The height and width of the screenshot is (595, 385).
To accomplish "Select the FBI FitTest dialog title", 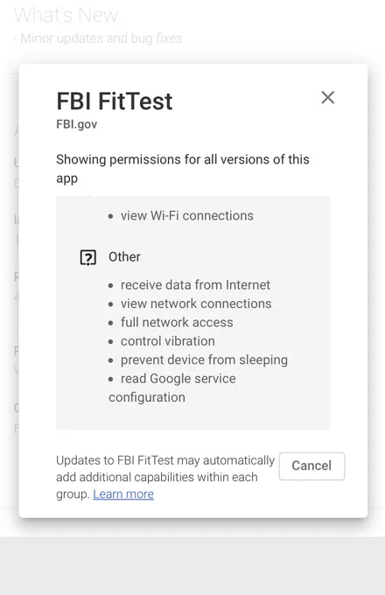I will [x=115, y=101].
